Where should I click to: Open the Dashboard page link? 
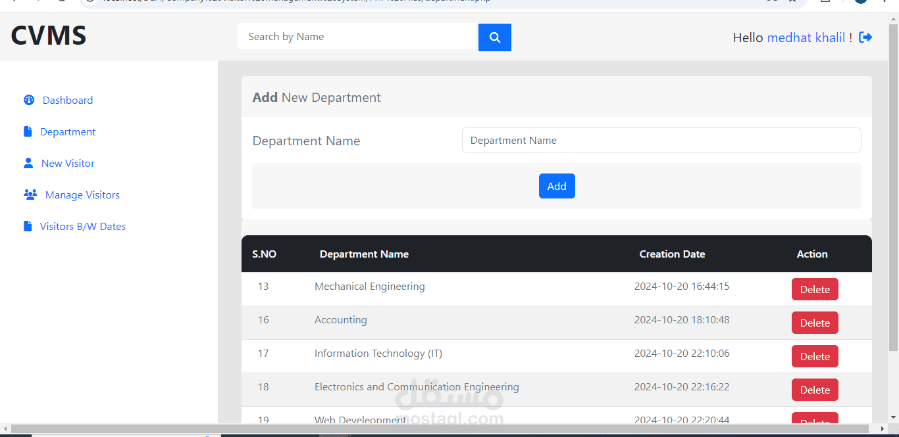pos(68,100)
